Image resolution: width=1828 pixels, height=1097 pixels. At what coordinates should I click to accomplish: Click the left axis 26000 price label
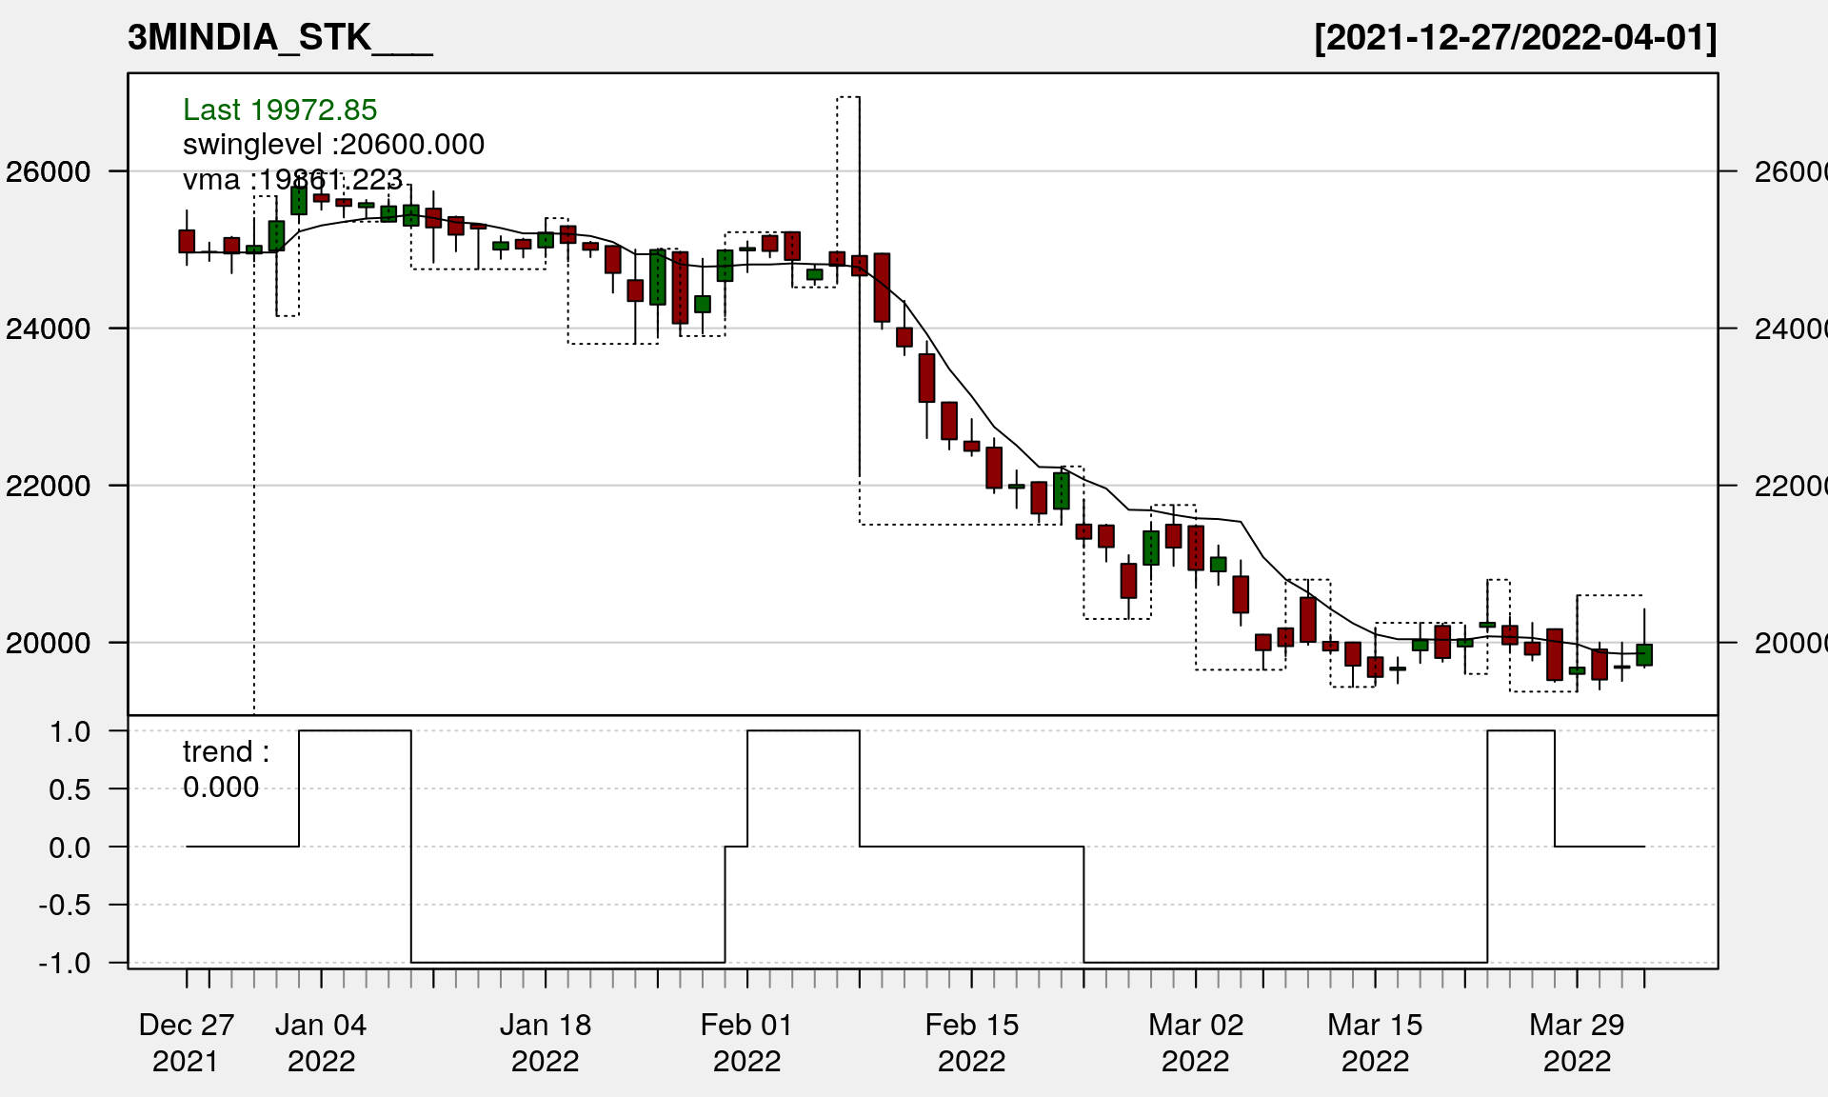pos(49,172)
